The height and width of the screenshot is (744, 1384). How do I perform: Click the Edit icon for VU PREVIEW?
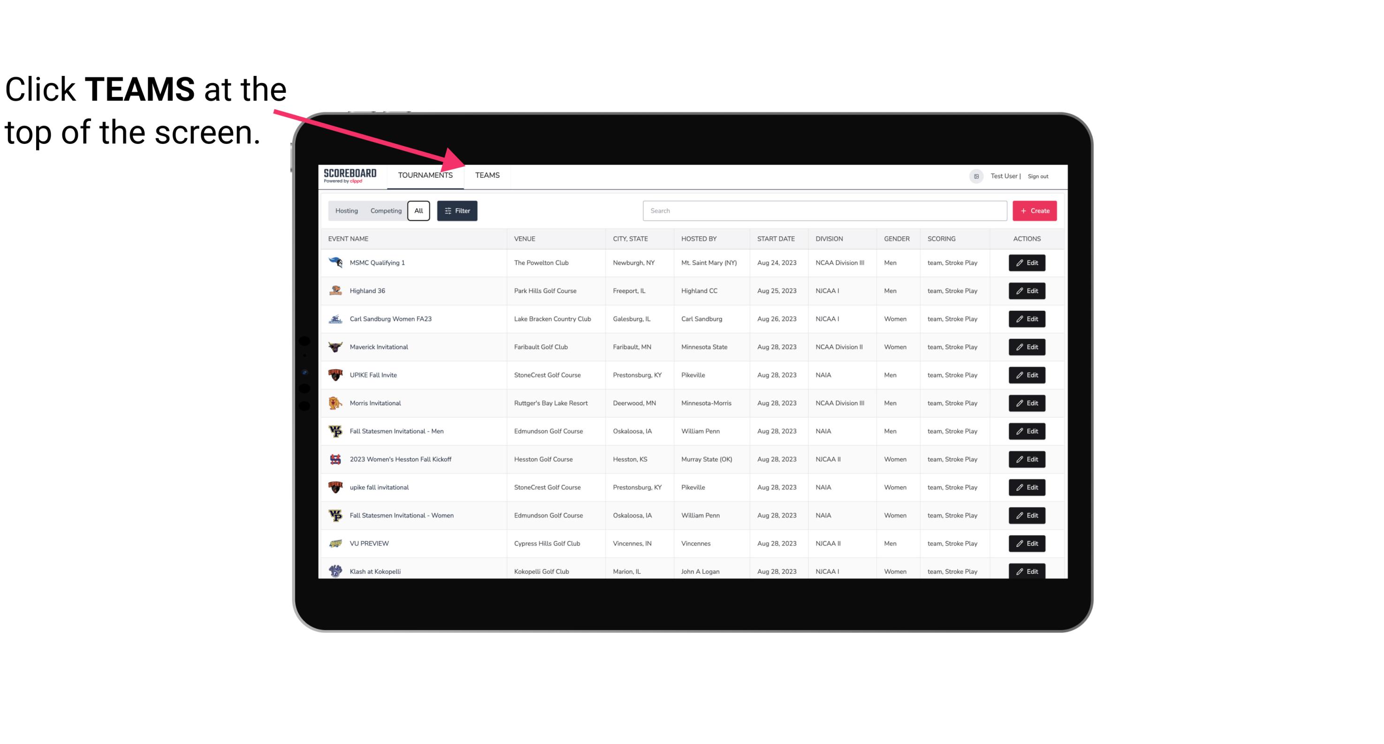pyautogui.click(x=1028, y=543)
